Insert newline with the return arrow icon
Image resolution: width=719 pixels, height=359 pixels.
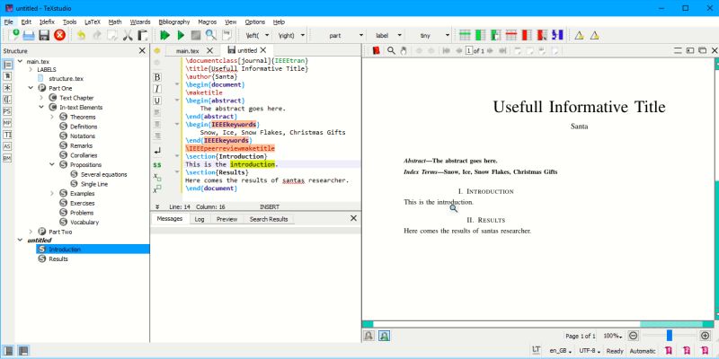click(x=157, y=150)
